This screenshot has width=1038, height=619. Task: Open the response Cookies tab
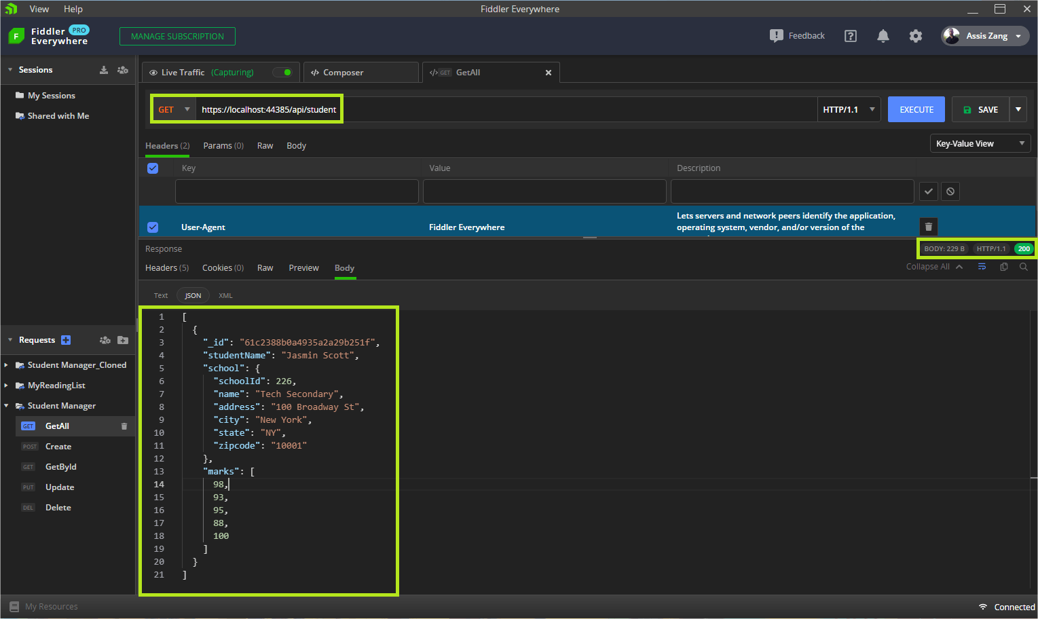tap(223, 268)
